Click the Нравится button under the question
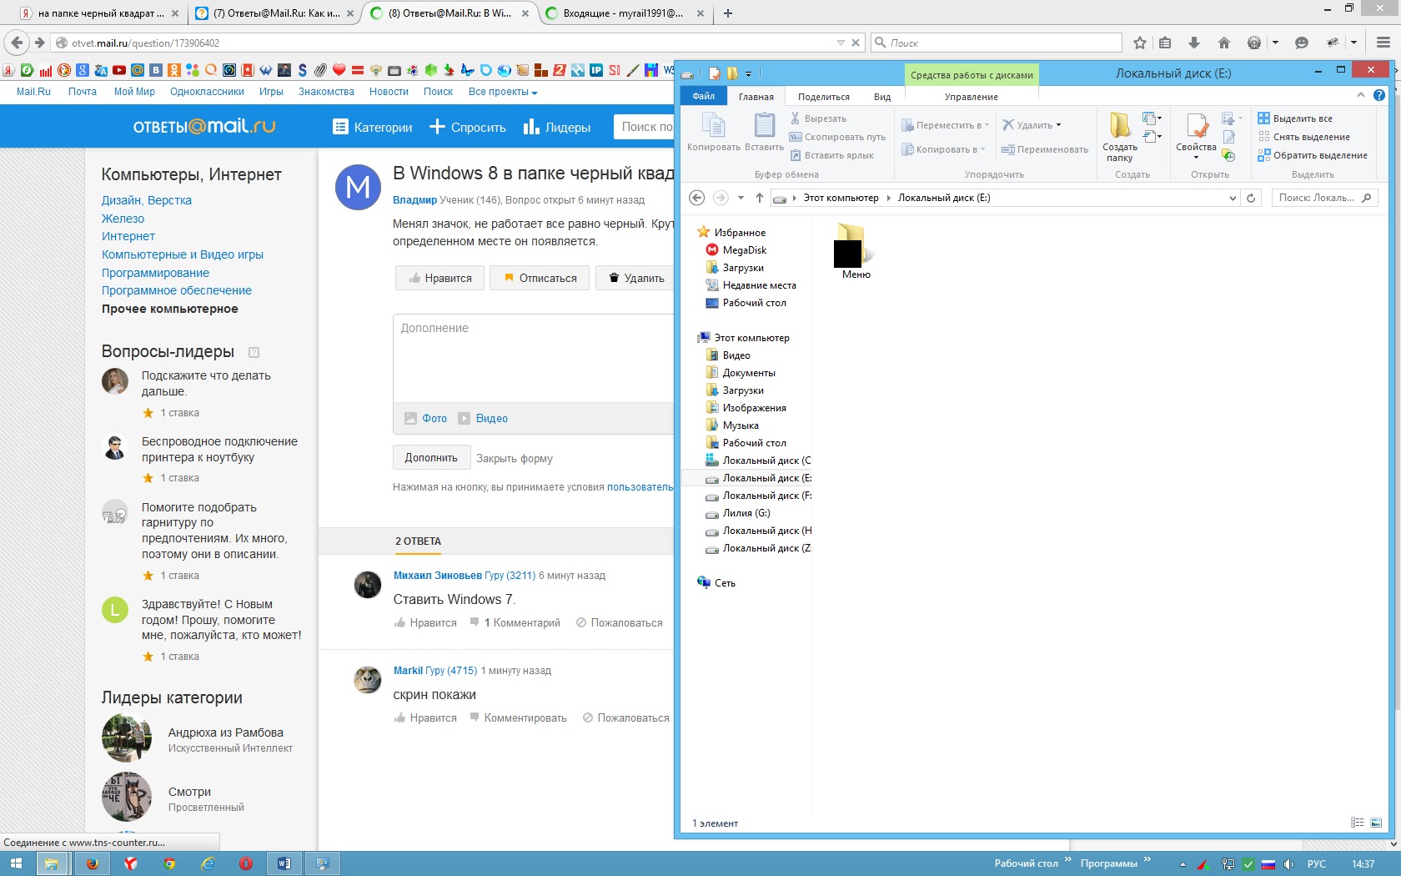The image size is (1401, 876). coord(439,278)
